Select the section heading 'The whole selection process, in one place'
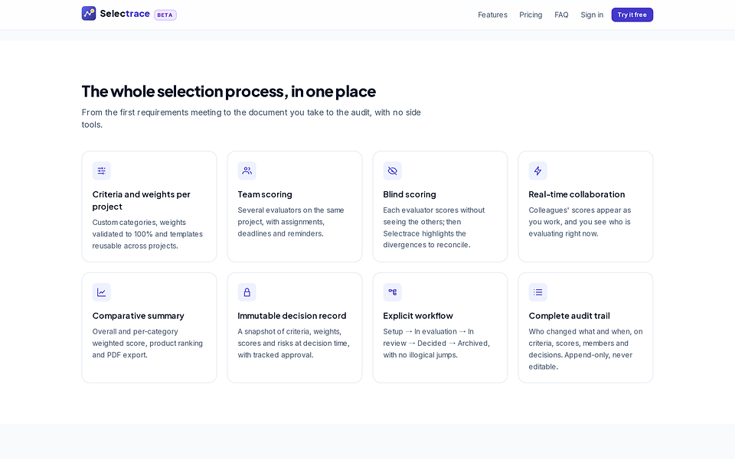735x459 pixels. [x=229, y=91]
